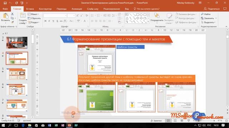This screenshot has width=229, height=128.
Task: Start slideshow from beginning via quick access icon
Action: click(22, 3)
